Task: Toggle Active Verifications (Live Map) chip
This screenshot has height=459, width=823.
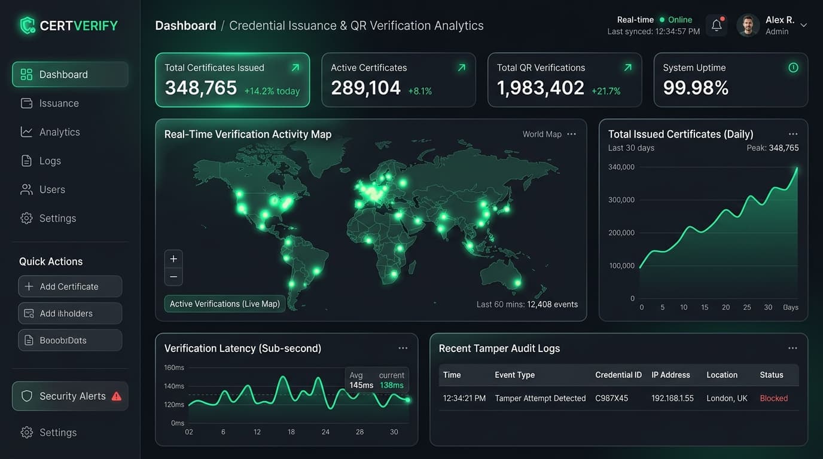Action: tap(225, 304)
